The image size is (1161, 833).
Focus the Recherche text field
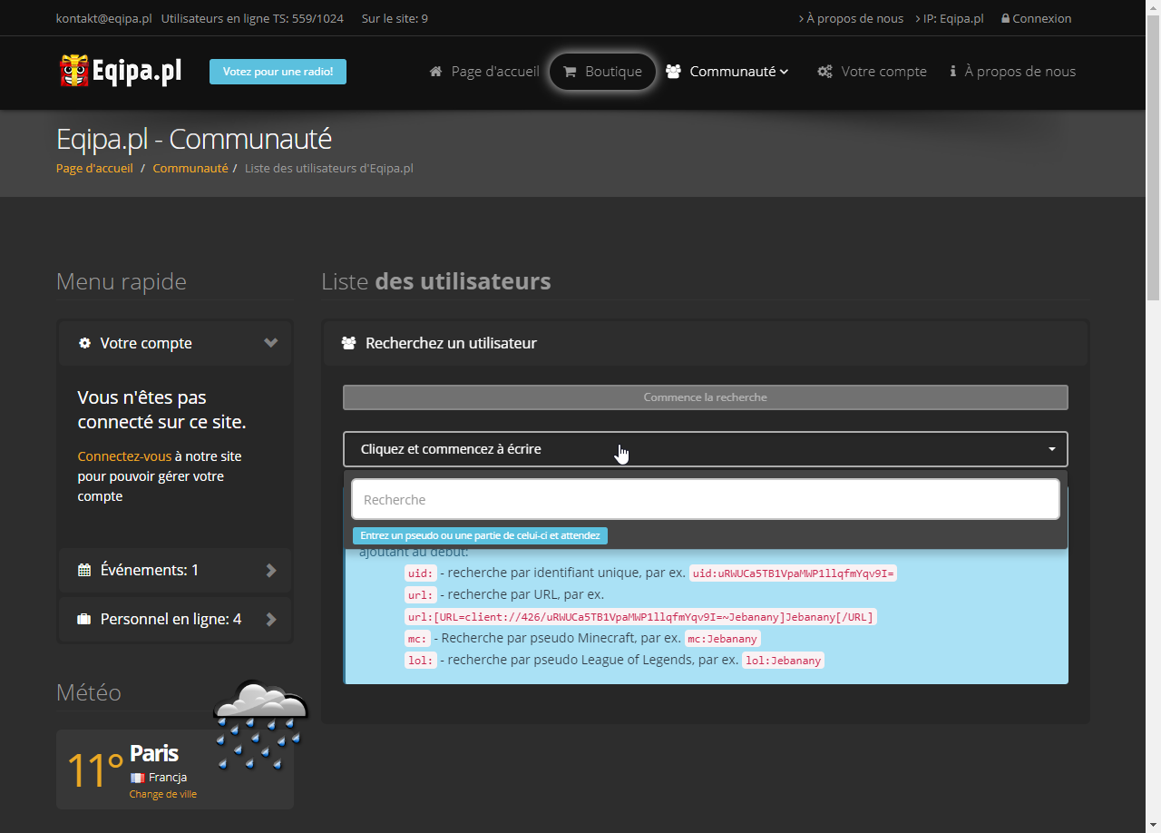tap(705, 500)
